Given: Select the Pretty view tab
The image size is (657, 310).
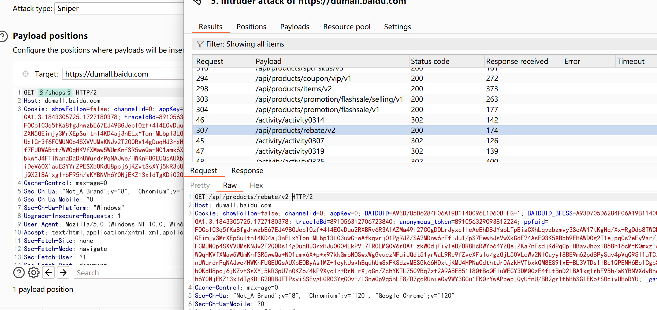Looking at the screenshot, I should [200, 185].
